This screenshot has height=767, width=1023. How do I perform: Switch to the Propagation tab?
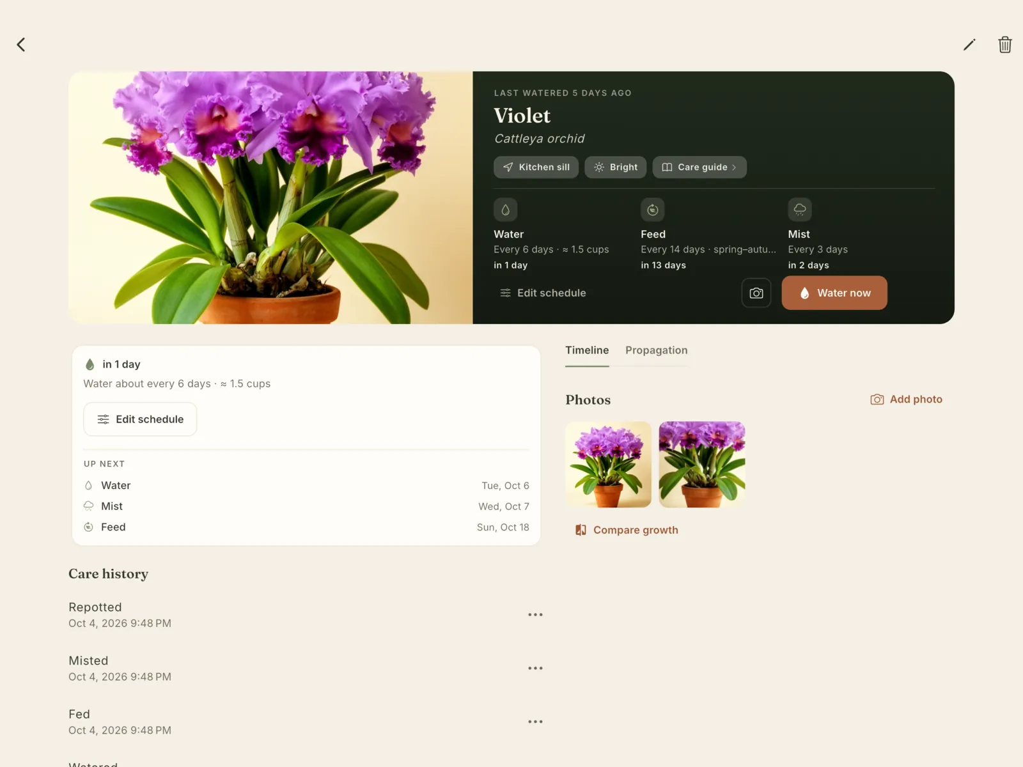(x=657, y=350)
